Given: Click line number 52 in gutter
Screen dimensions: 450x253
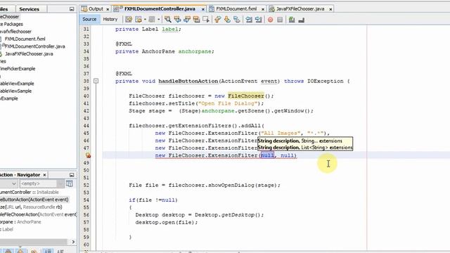Looking at the screenshot, I should tap(86, 185).
